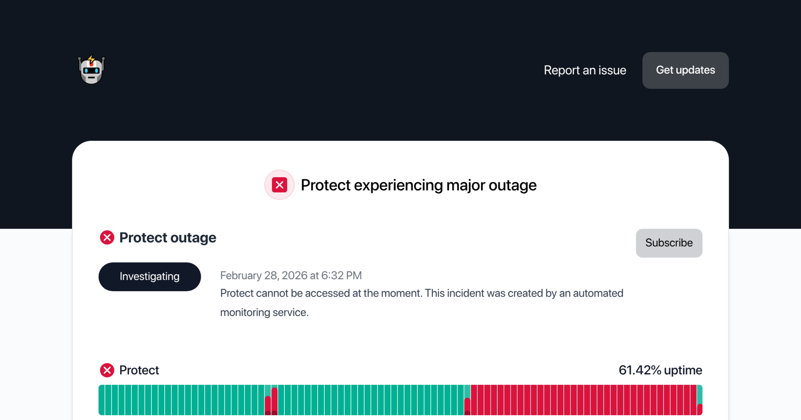Click the red X icon beside Protect outage
The image size is (801, 420).
pyautogui.click(x=107, y=238)
